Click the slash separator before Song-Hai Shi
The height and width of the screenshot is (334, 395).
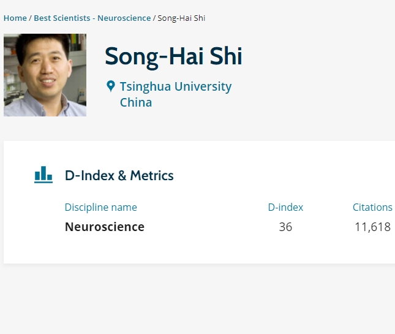click(x=154, y=18)
